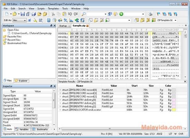The width and height of the screenshot is (190, 138).
Task: Switch to the Bookmarks tab in Inspector
Action: (x=41, y=129)
